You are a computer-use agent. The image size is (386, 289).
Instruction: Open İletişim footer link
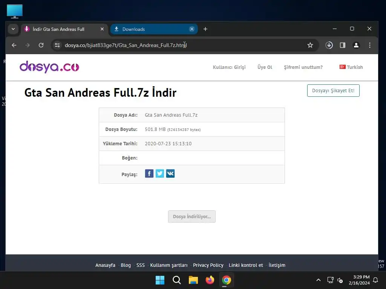pos(277,265)
